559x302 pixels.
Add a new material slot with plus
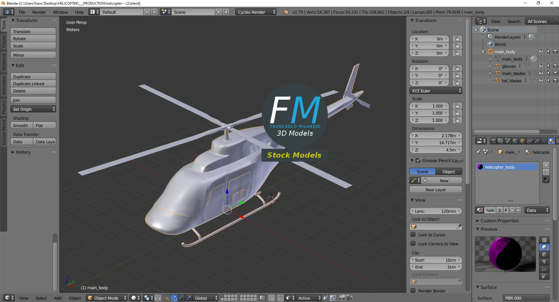[546, 165]
